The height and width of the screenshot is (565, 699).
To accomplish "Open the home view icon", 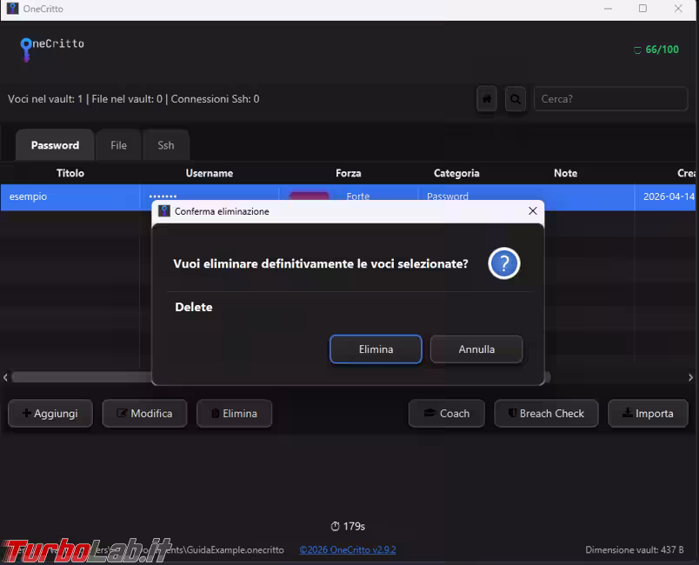I will [x=486, y=98].
